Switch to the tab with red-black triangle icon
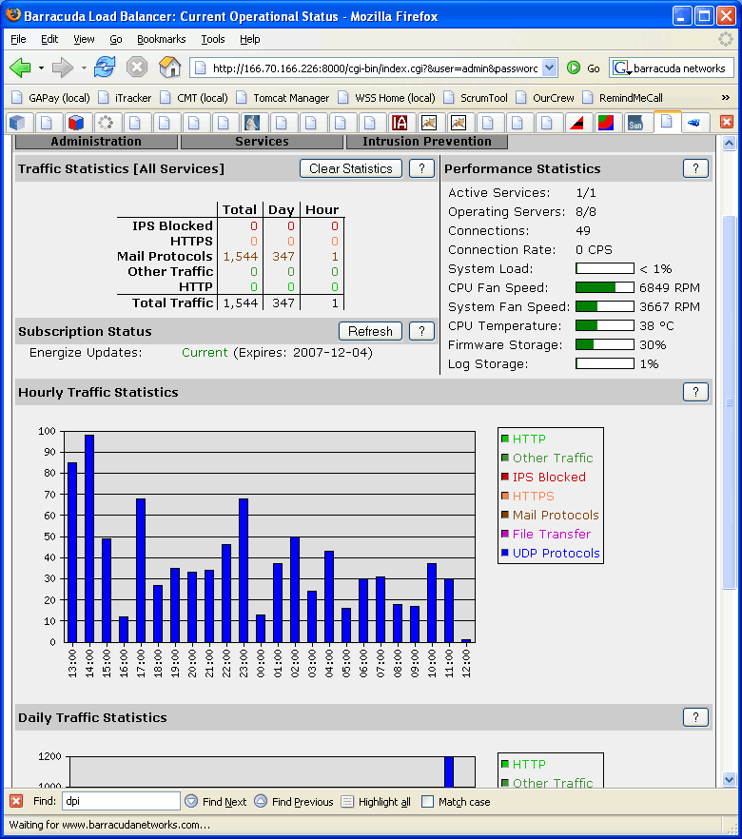 576,123
